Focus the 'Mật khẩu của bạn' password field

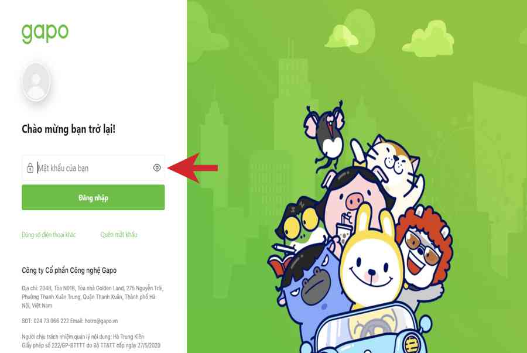pos(93,167)
